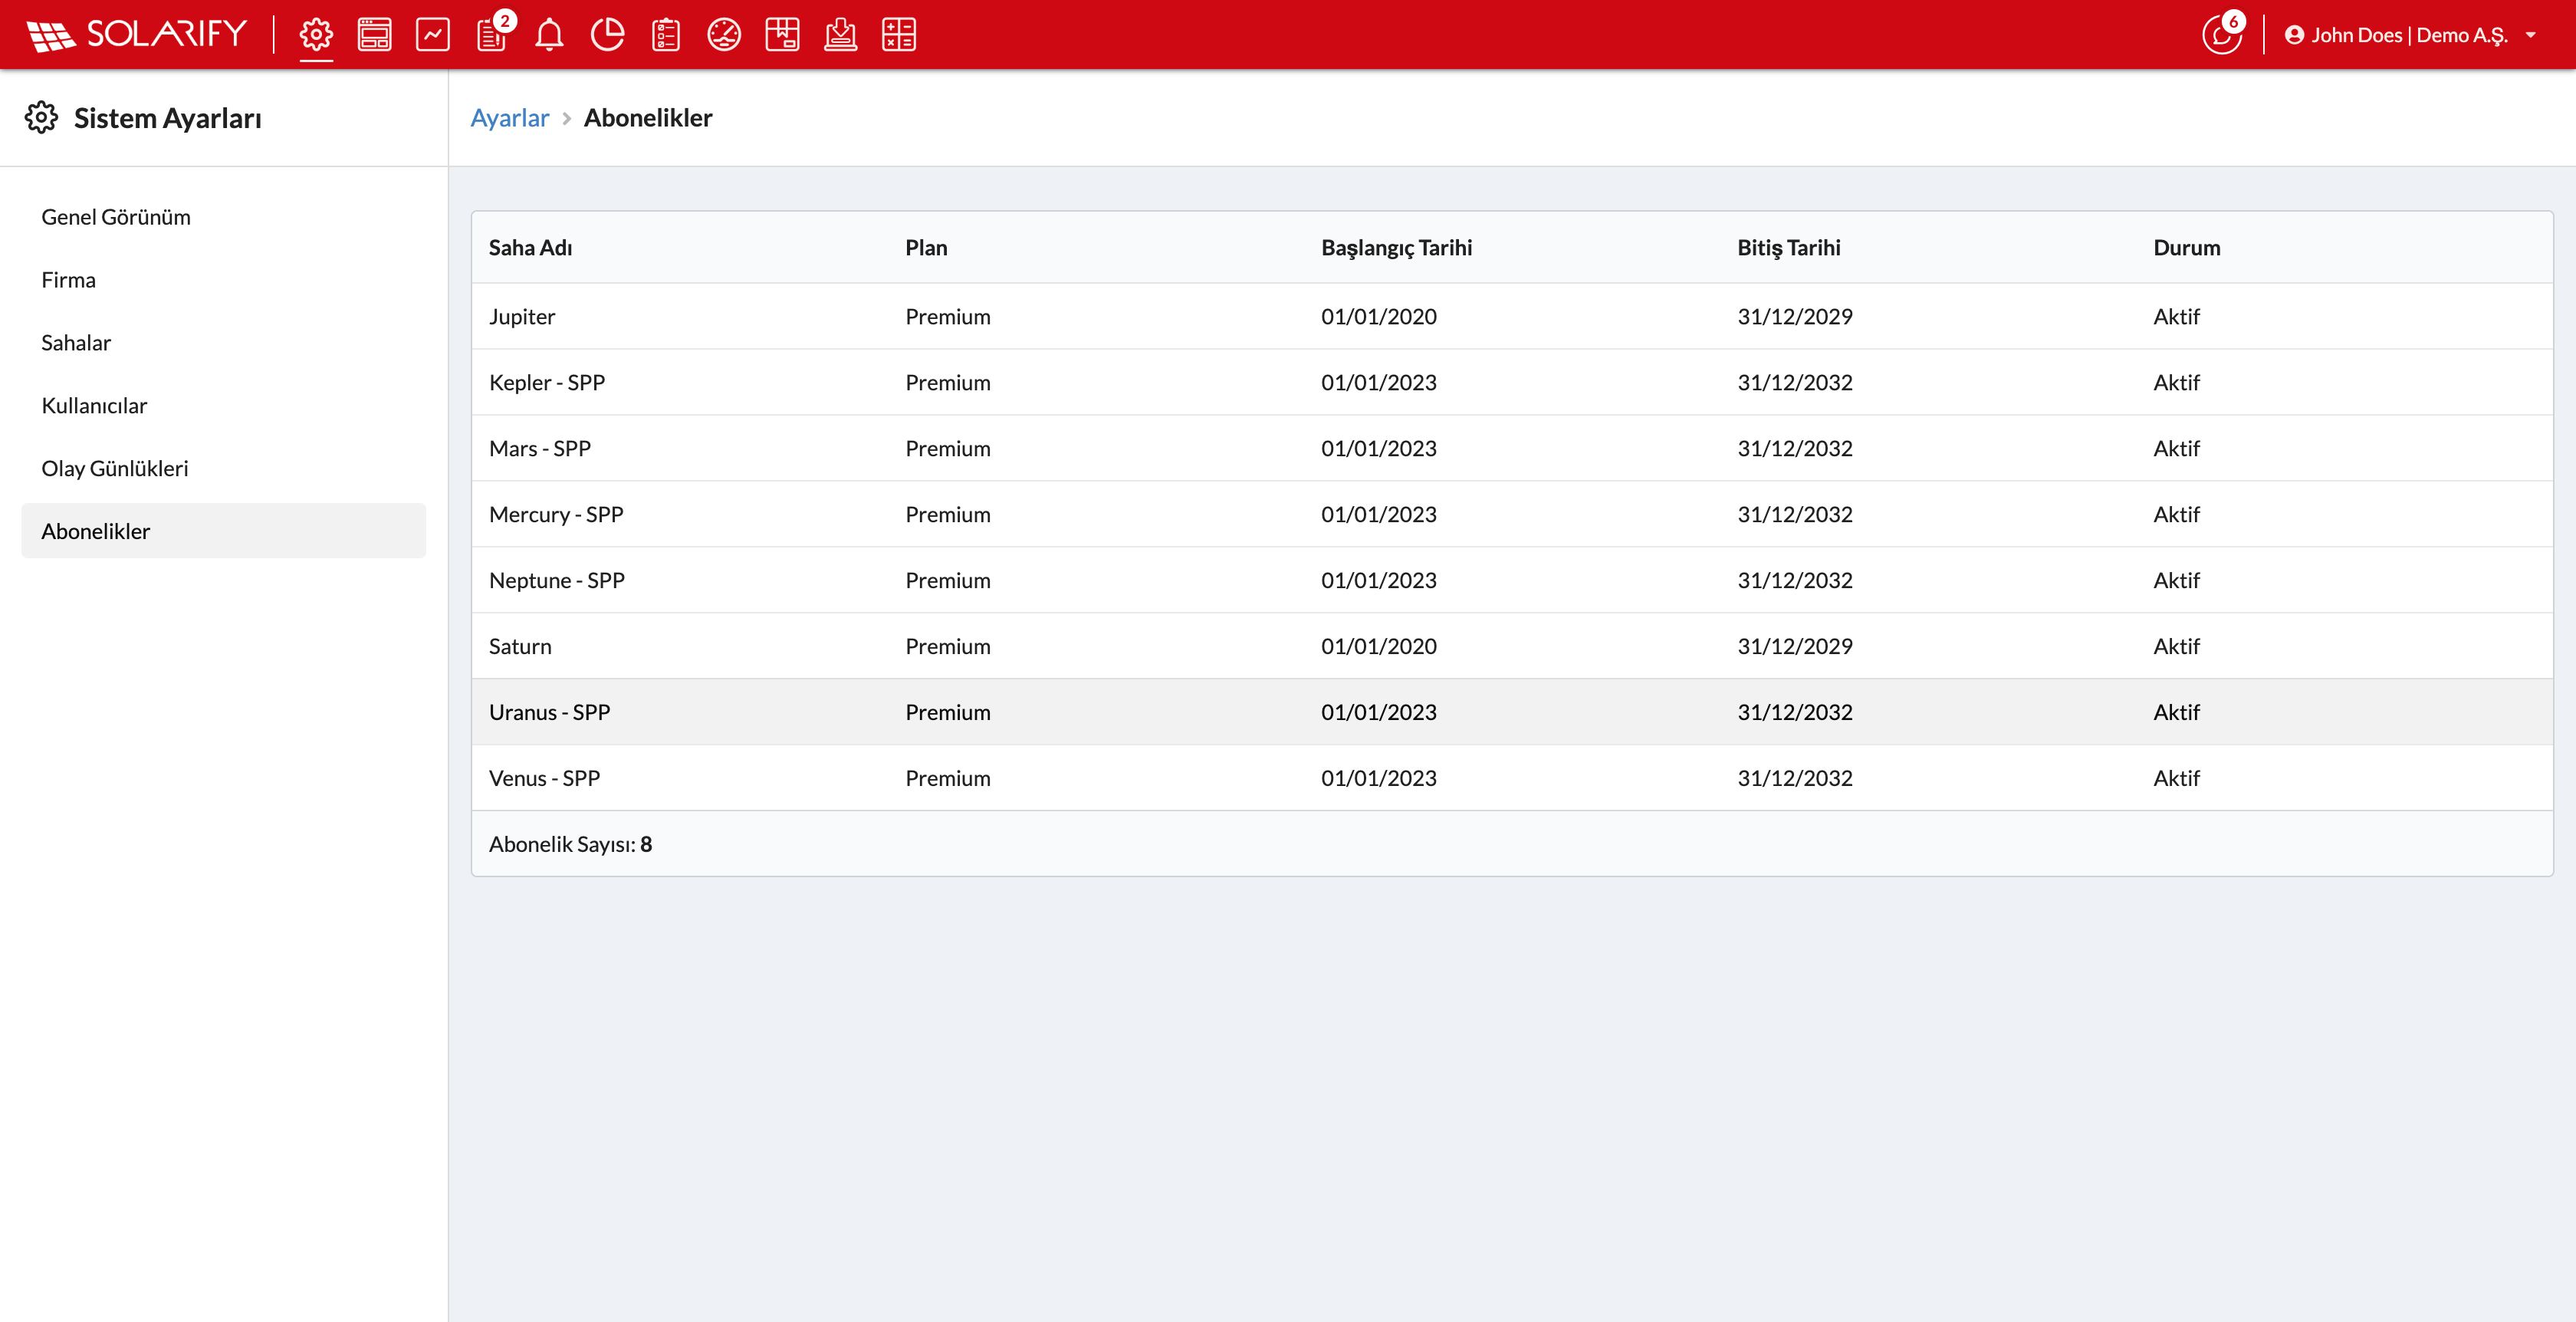Click the download-to-tray icon
Screen dimensions: 2576x1322
(x=840, y=35)
